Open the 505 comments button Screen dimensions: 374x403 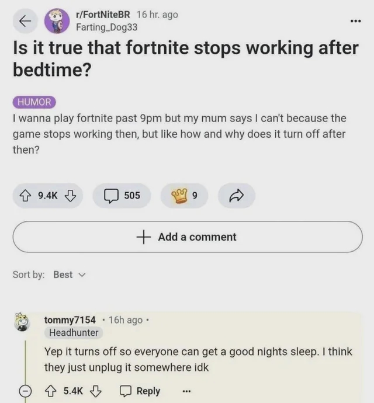pyautogui.click(x=122, y=196)
